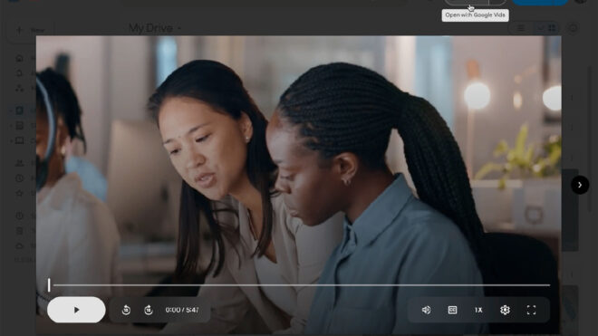Mute the video volume

426,310
